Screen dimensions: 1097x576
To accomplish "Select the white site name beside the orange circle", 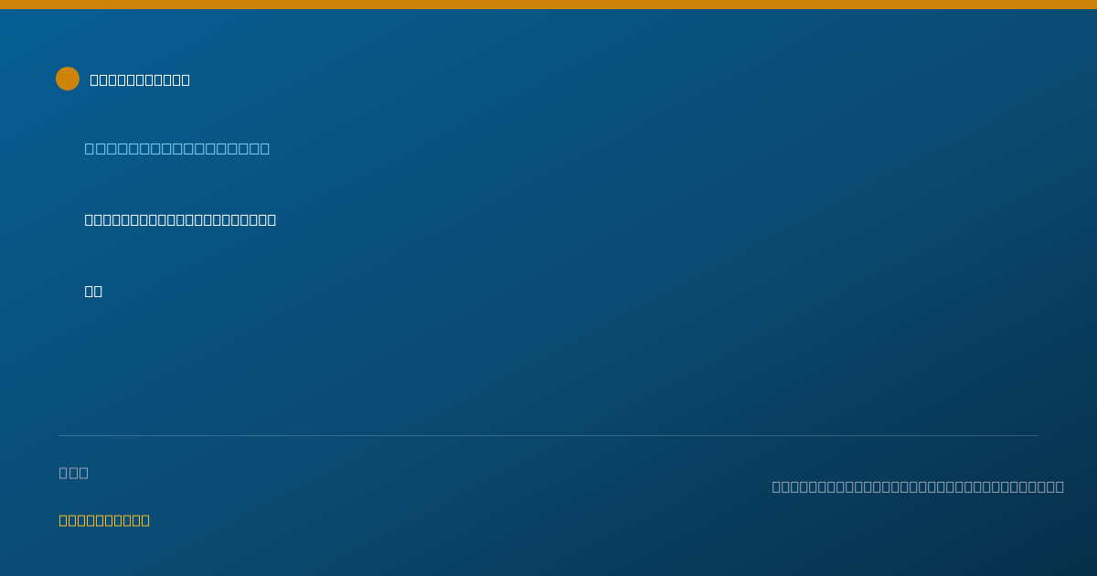I will point(140,80).
